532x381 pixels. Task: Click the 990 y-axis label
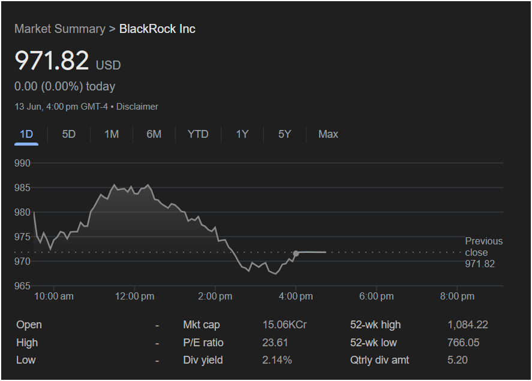pos(22,163)
